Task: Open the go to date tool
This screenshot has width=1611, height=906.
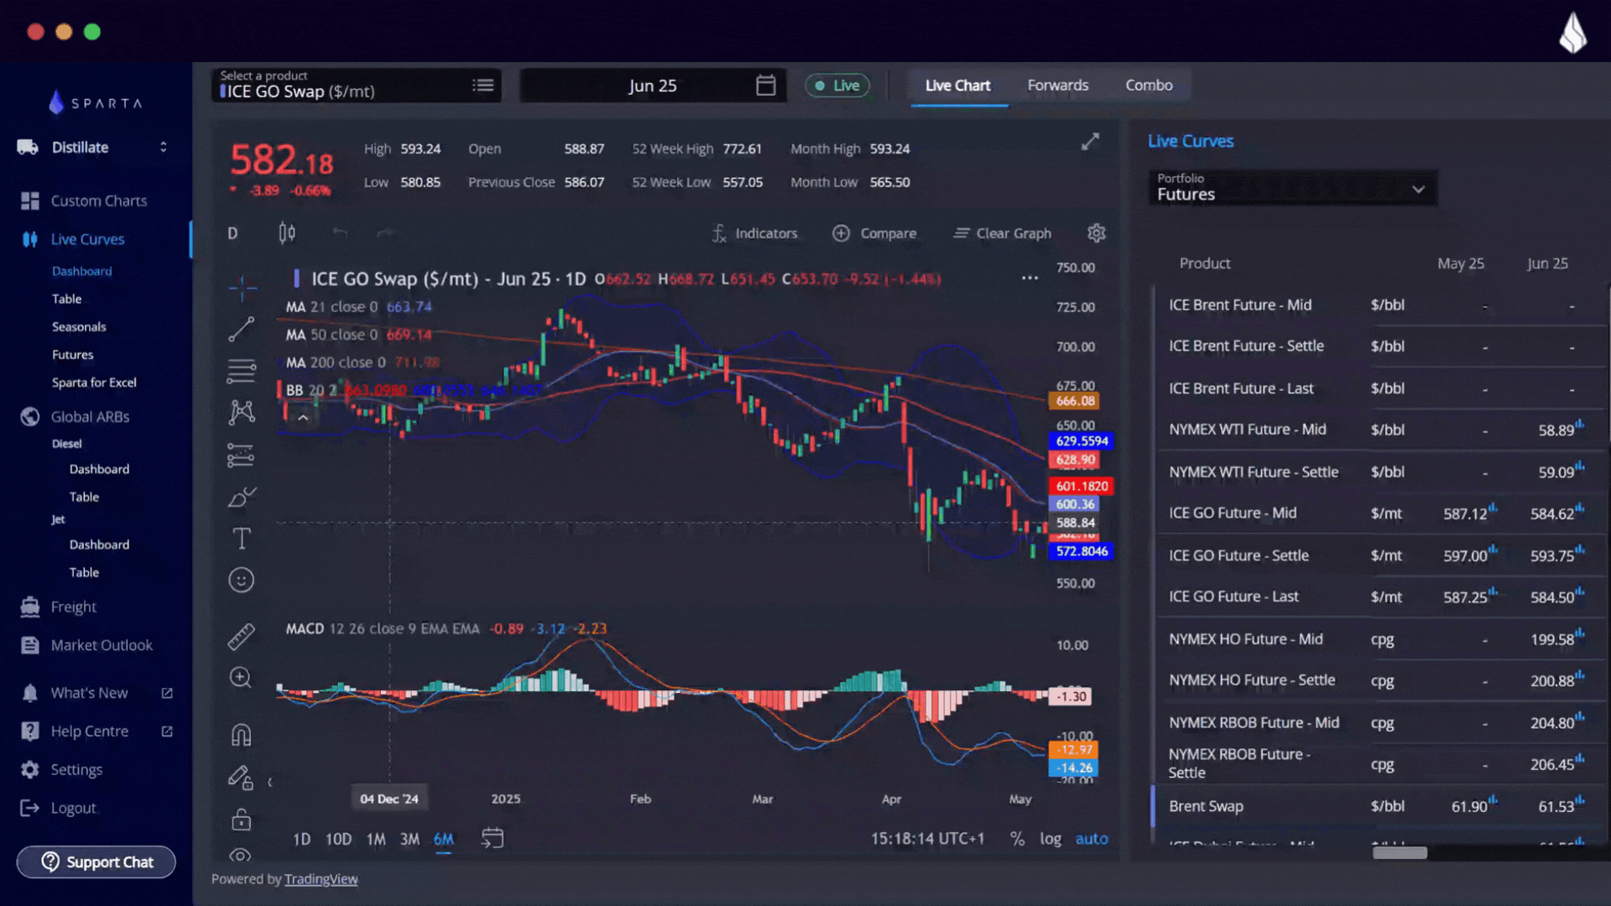Action: 493,838
